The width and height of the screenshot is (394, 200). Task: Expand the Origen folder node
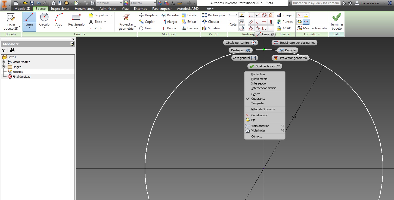tap(4, 67)
